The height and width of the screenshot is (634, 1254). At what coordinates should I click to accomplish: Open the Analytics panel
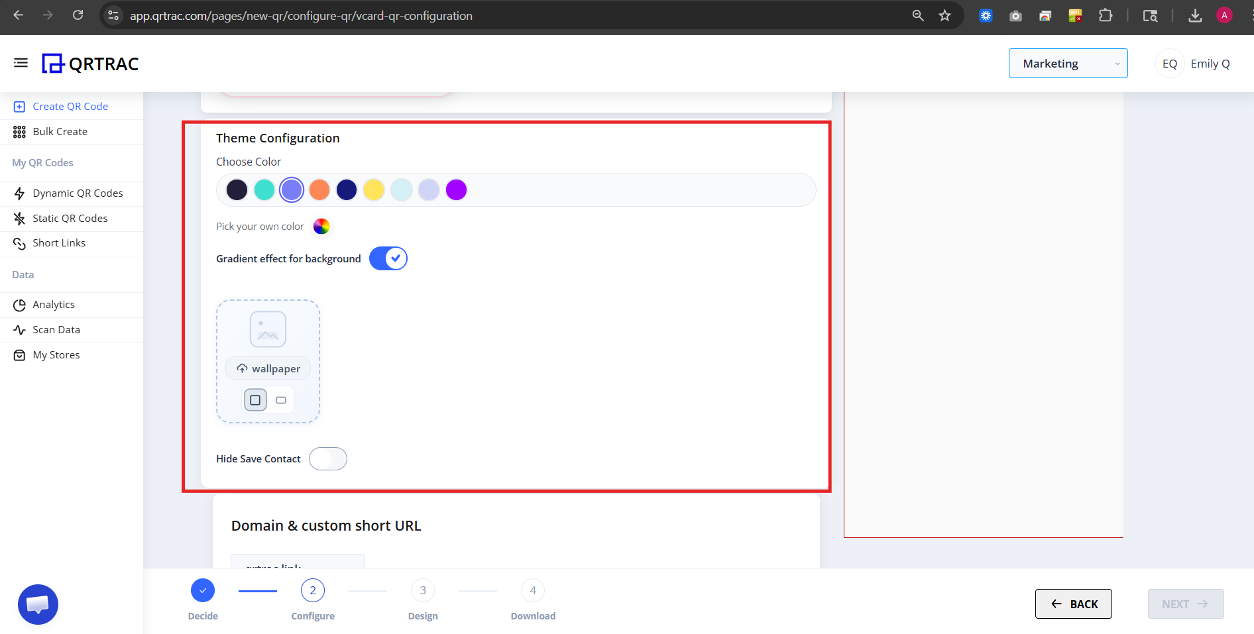[54, 304]
